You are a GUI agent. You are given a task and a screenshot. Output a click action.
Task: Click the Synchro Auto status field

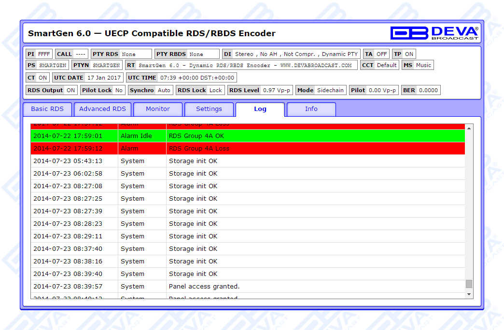(150, 90)
